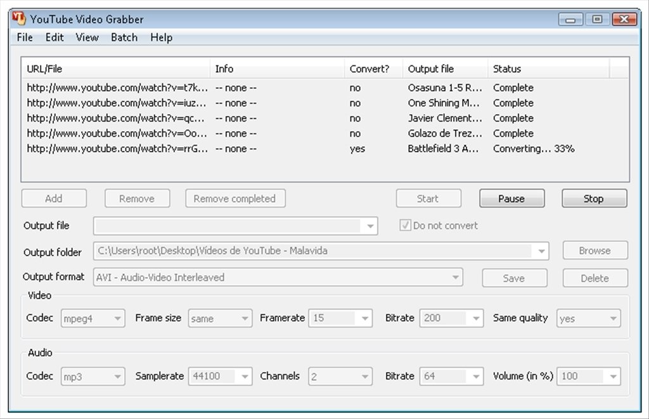Open the File menu

(25, 37)
